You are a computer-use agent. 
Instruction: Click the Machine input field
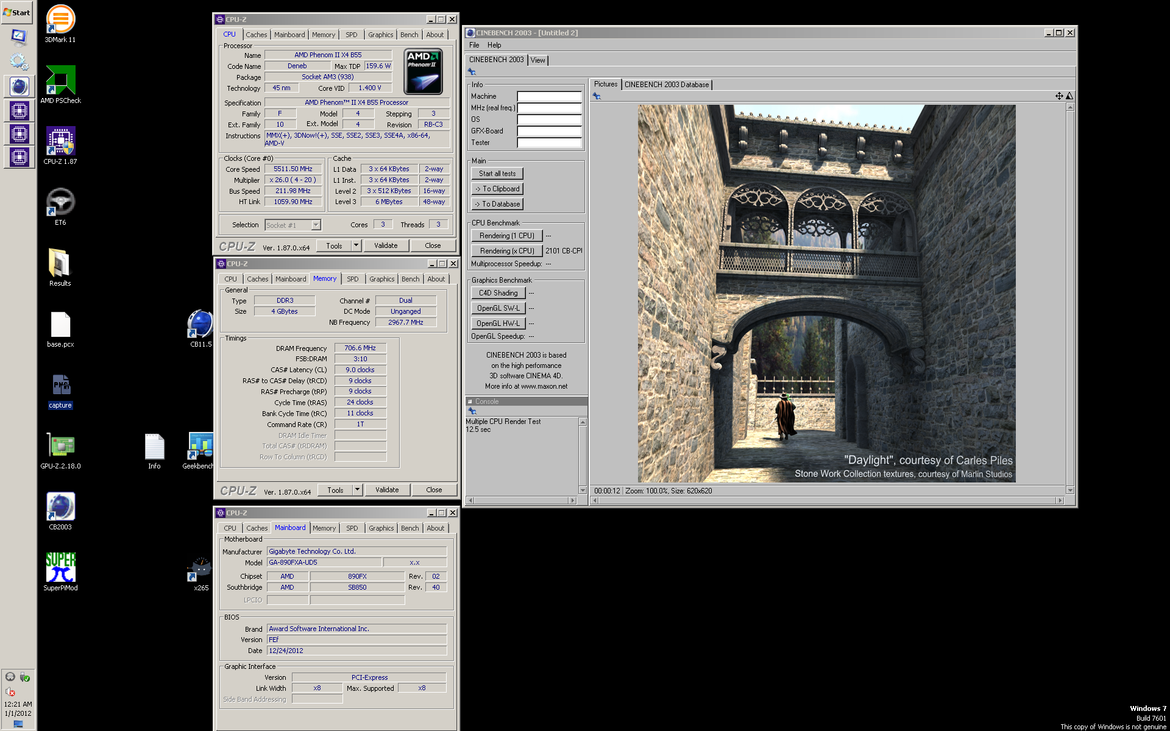tap(549, 96)
